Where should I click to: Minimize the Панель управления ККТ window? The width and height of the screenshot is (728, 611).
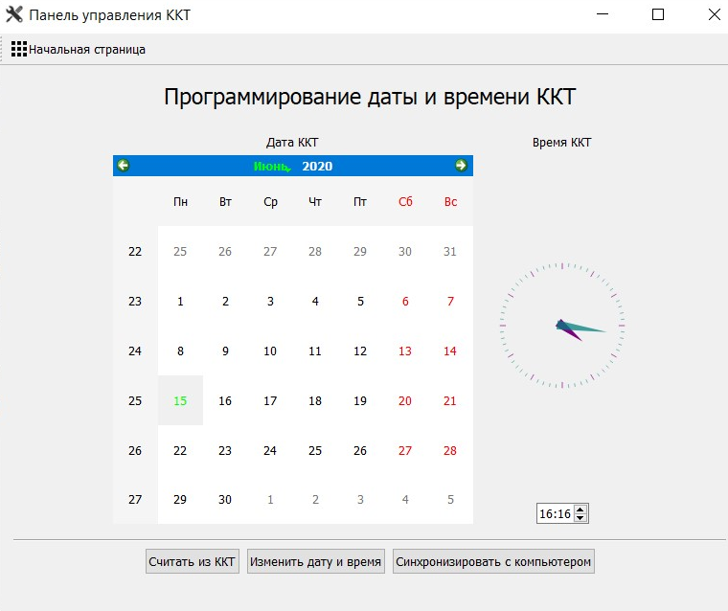click(x=603, y=14)
